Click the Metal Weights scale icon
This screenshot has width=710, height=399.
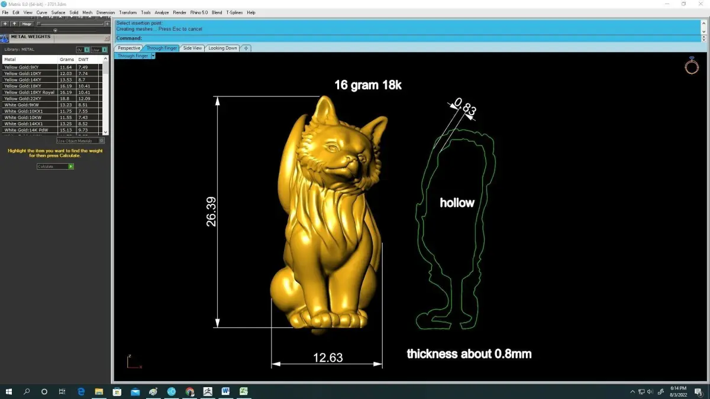tap(4, 38)
